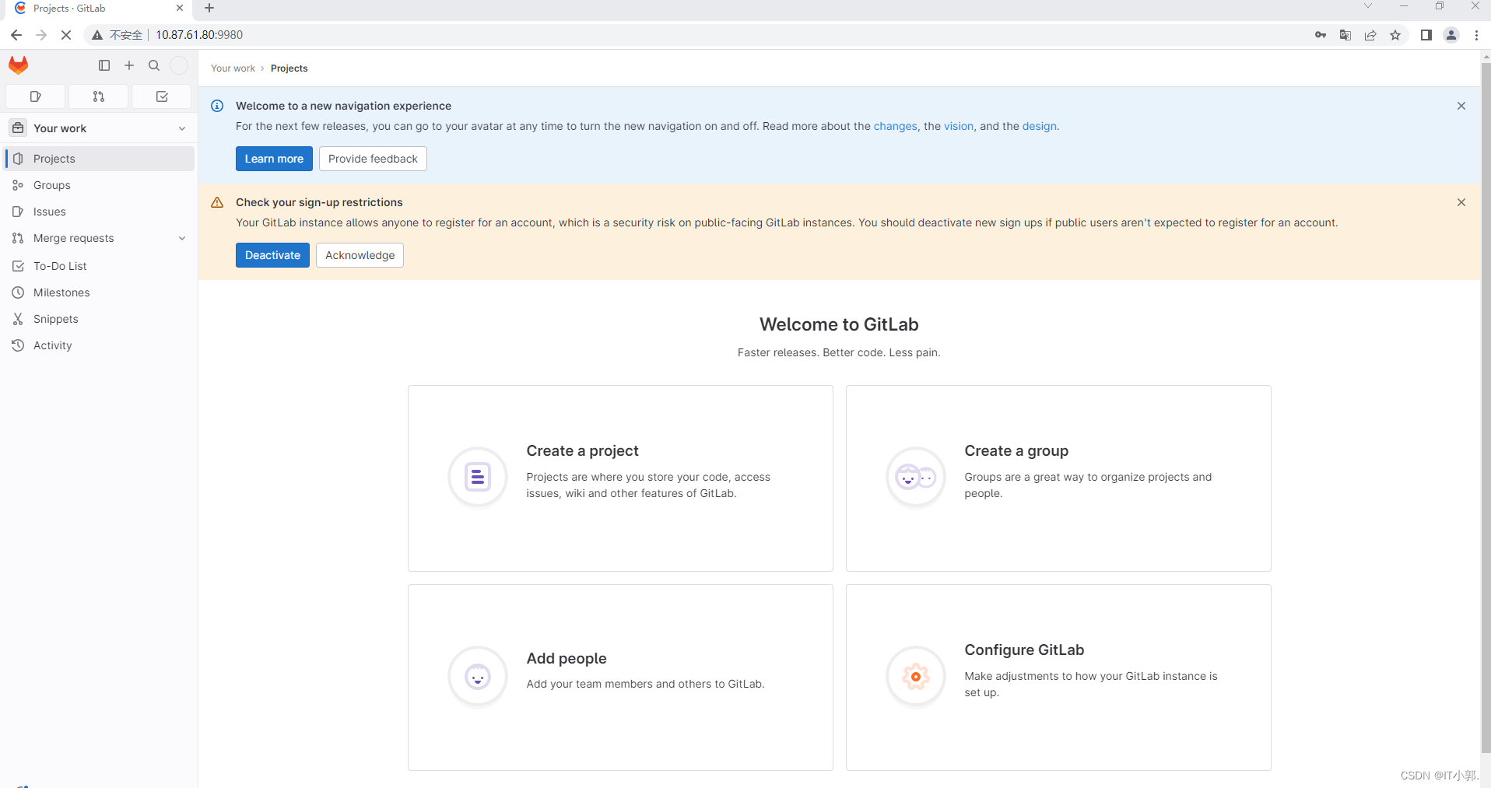Viewport: 1491px width, 788px height.
Task: Click the address bar URL
Action: (x=199, y=35)
